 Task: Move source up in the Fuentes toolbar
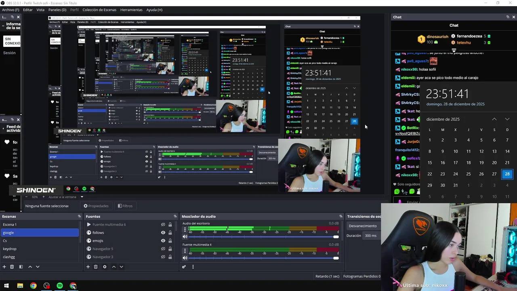click(x=113, y=267)
